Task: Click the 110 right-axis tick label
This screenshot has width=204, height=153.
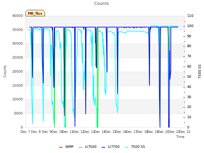Action: coord(190,16)
